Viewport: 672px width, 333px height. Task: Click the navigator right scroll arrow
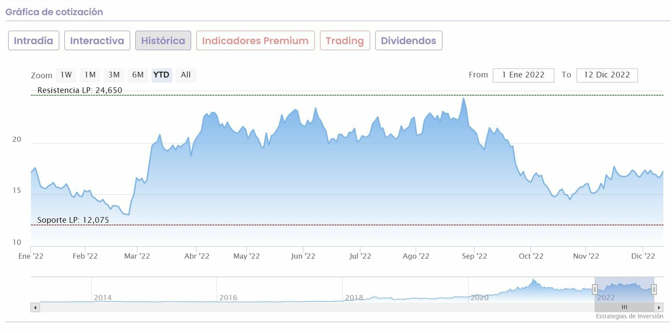click(x=659, y=307)
